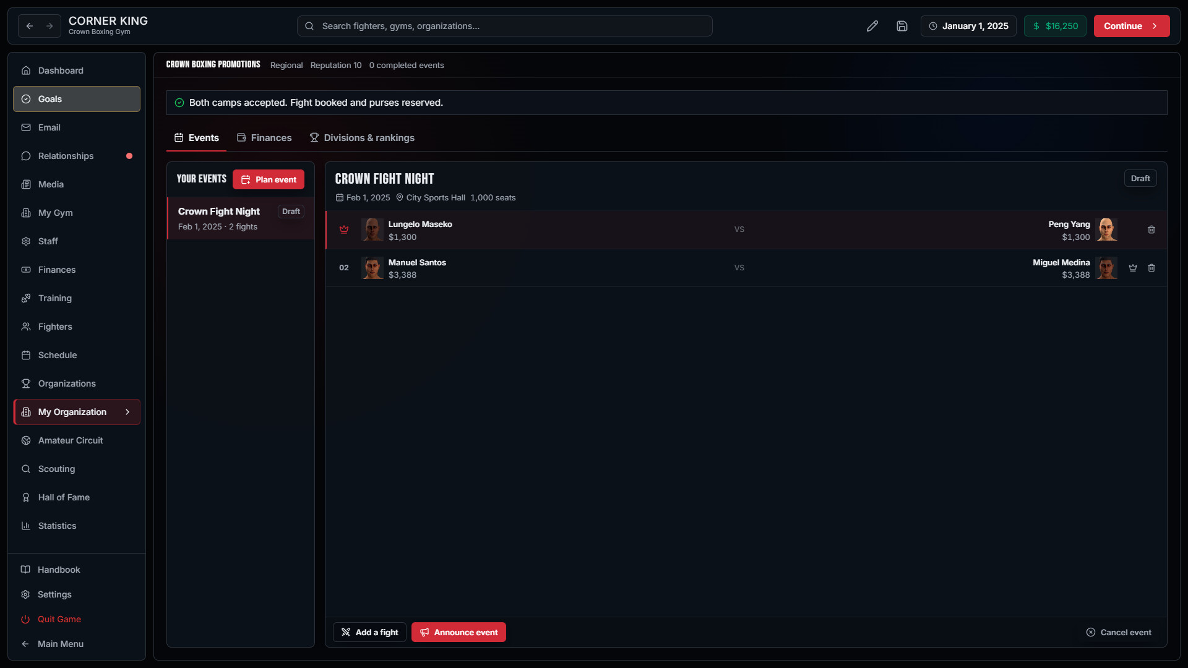Image resolution: width=1188 pixels, height=668 pixels.
Task: Open the January 1, 2025 date selector
Action: (x=968, y=26)
